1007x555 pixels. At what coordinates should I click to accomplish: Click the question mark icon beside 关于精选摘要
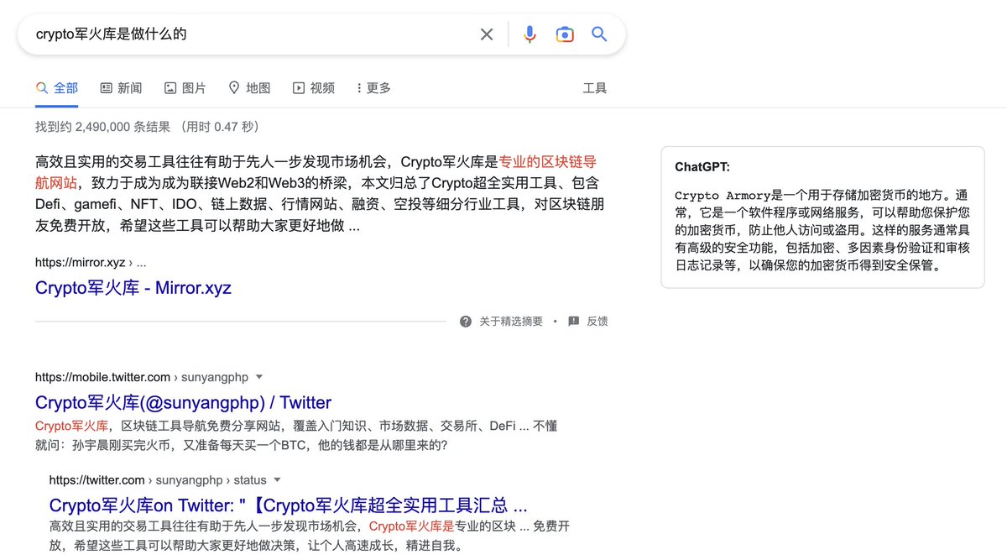[466, 322]
